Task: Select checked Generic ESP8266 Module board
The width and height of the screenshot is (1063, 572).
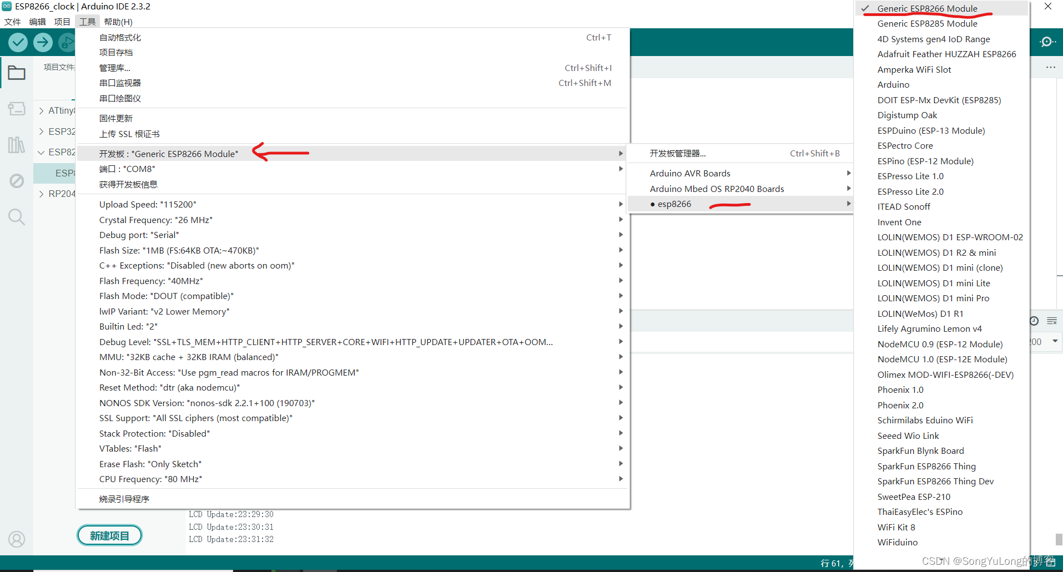Action: click(x=941, y=8)
